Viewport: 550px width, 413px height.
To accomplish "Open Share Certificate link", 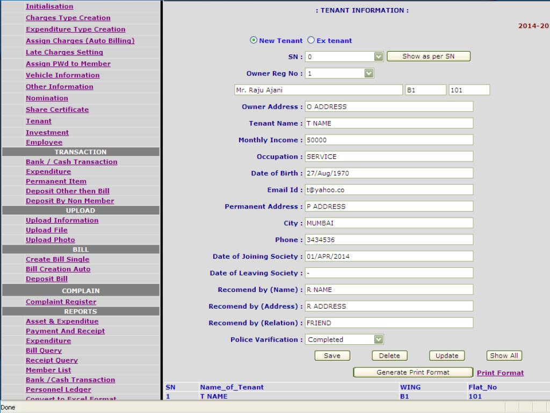I will [x=57, y=110].
